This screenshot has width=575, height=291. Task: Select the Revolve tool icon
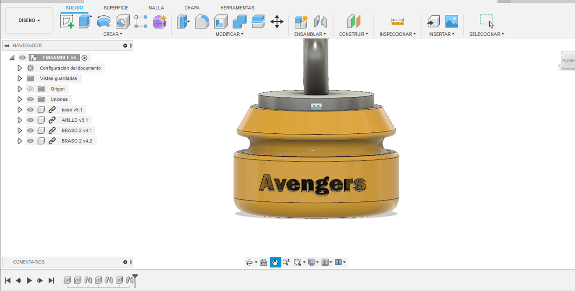(x=104, y=21)
